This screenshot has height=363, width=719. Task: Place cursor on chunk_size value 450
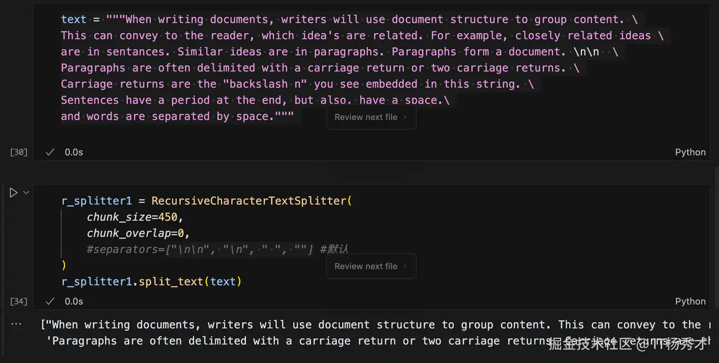(x=168, y=217)
